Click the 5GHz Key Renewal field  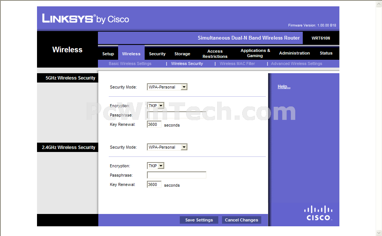[x=154, y=124]
